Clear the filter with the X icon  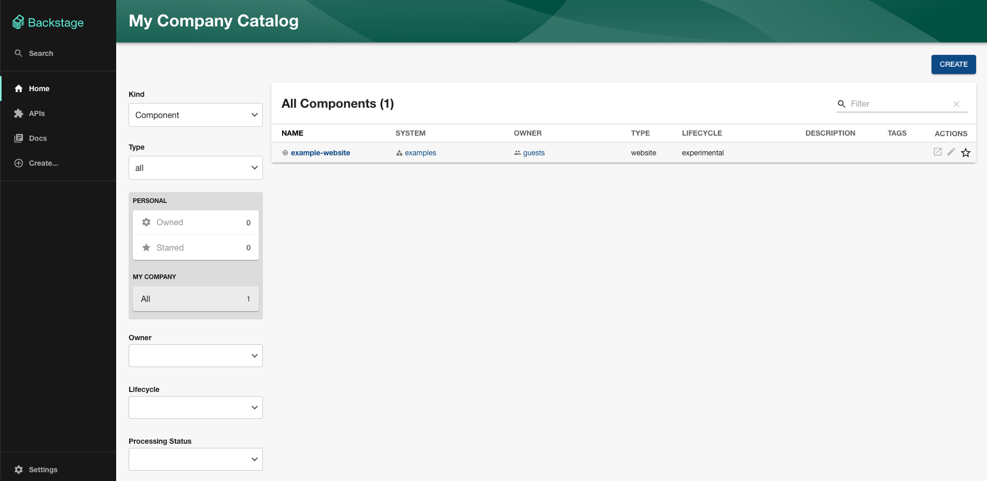pyautogui.click(x=956, y=104)
